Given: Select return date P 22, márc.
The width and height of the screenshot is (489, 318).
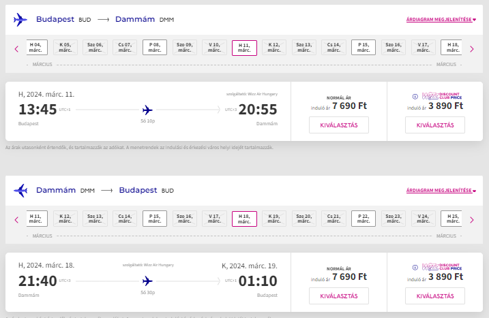Looking at the screenshot, I should click(x=364, y=219).
